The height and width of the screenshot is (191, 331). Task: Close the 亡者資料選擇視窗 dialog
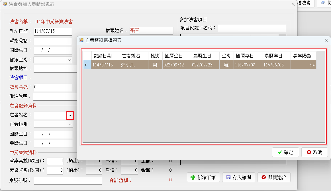click(x=326, y=40)
